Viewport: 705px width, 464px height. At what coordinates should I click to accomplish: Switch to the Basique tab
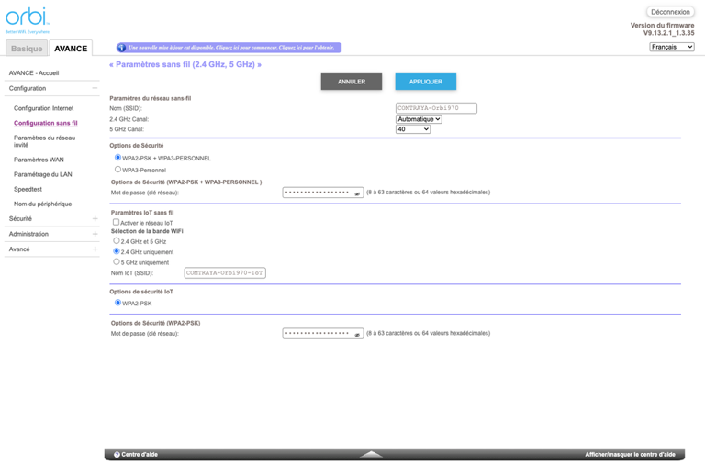[x=27, y=48]
